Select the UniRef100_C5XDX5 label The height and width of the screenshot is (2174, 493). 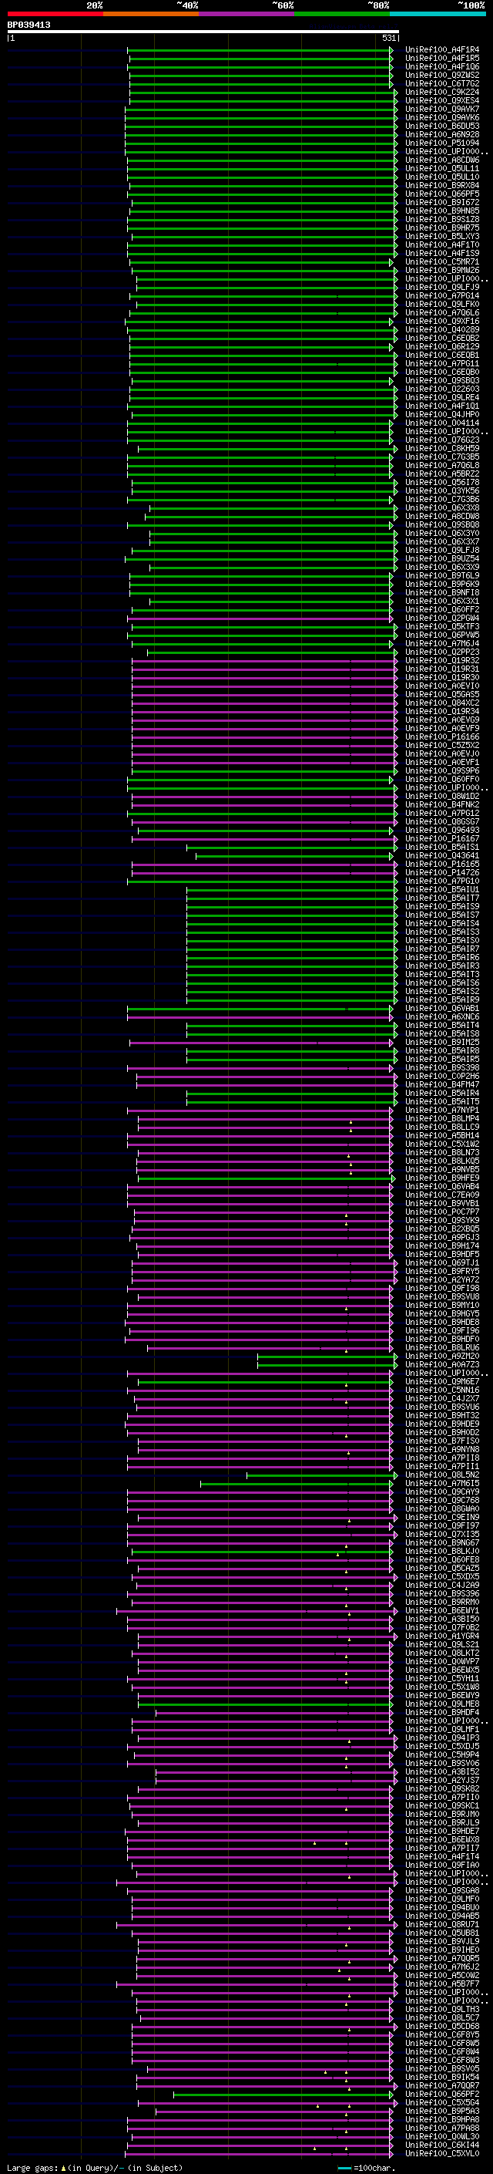(442, 1576)
